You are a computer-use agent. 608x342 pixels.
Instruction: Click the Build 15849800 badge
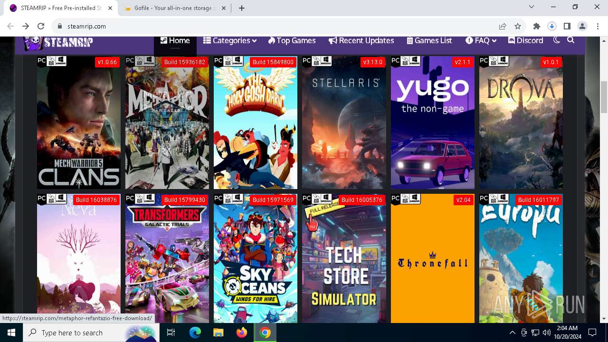click(x=273, y=62)
